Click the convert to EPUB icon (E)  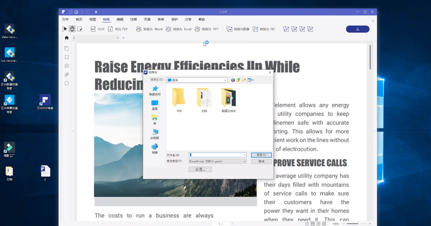(x=286, y=29)
